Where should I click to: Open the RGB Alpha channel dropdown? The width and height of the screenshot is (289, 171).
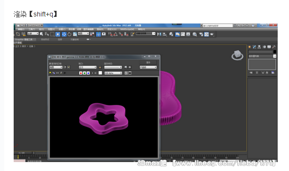tap(113, 73)
